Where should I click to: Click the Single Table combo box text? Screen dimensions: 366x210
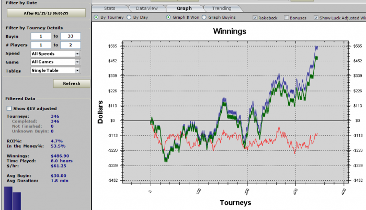click(45, 70)
